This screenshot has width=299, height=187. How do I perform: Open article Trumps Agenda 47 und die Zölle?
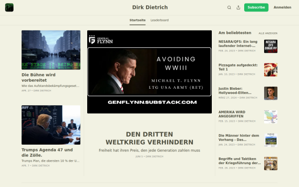(47, 153)
